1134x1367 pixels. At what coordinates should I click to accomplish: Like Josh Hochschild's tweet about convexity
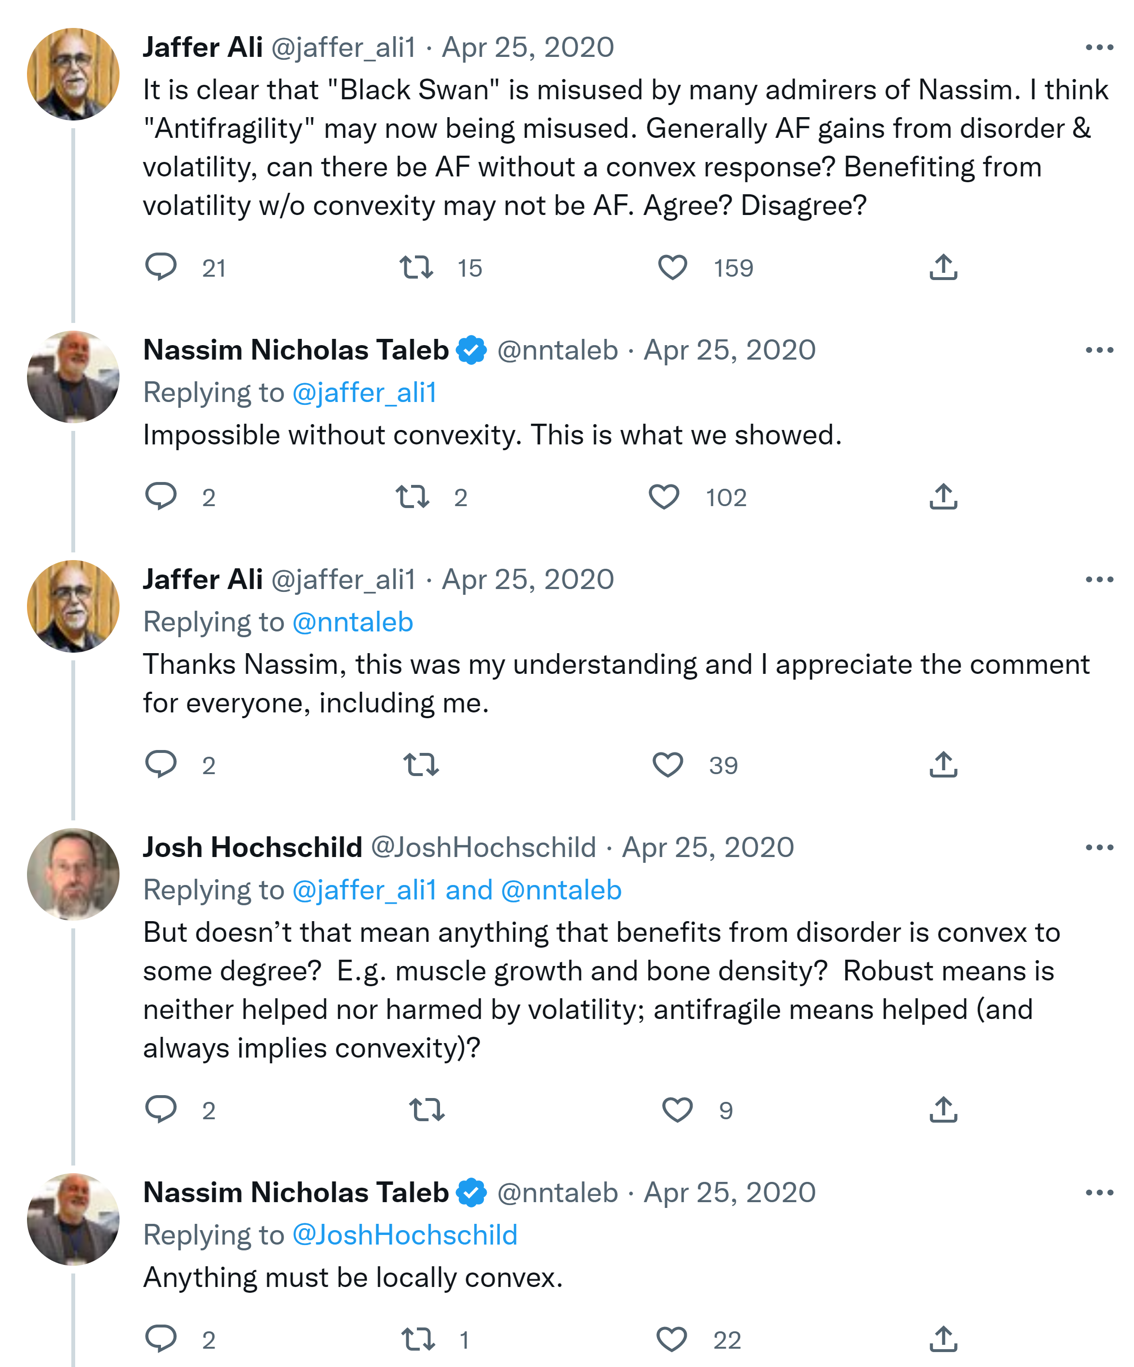[677, 1109]
